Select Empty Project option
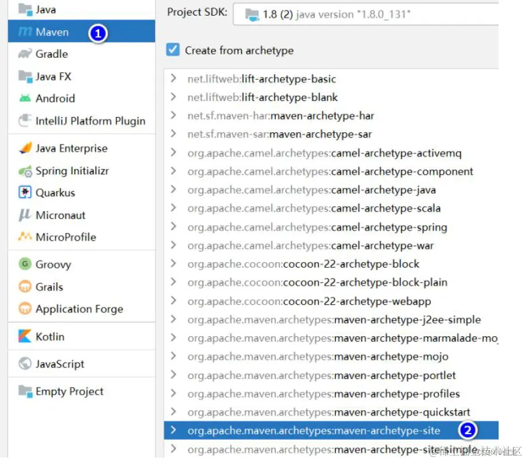This screenshot has width=526, height=461. 82,391
